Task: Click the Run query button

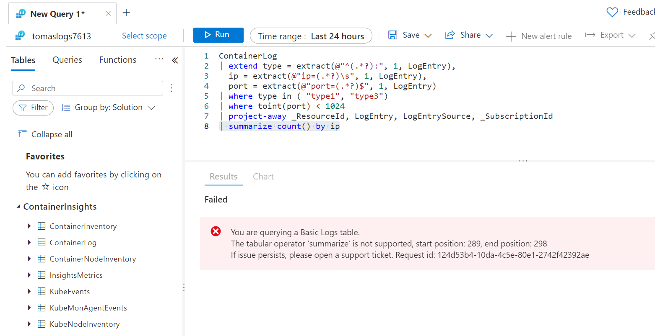Action: [218, 35]
